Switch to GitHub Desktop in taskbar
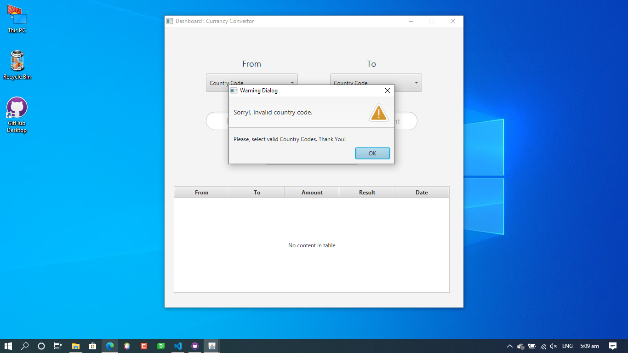This screenshot has width=628, height=353. [x=195, y=346]
